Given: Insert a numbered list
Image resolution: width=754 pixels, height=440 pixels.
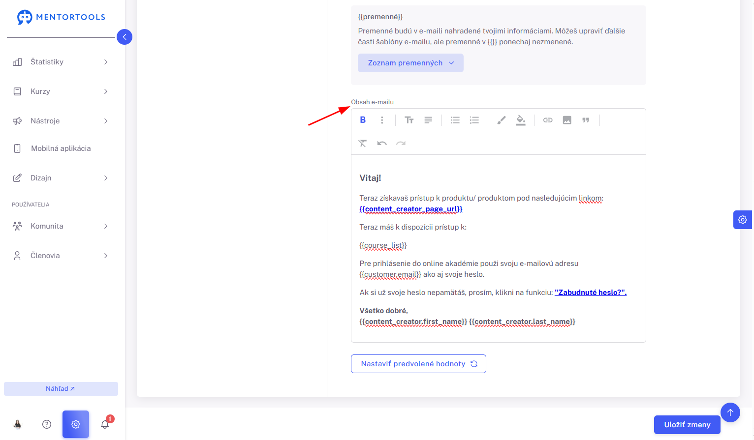Looking at the screenshot, I should coord(474,120).
